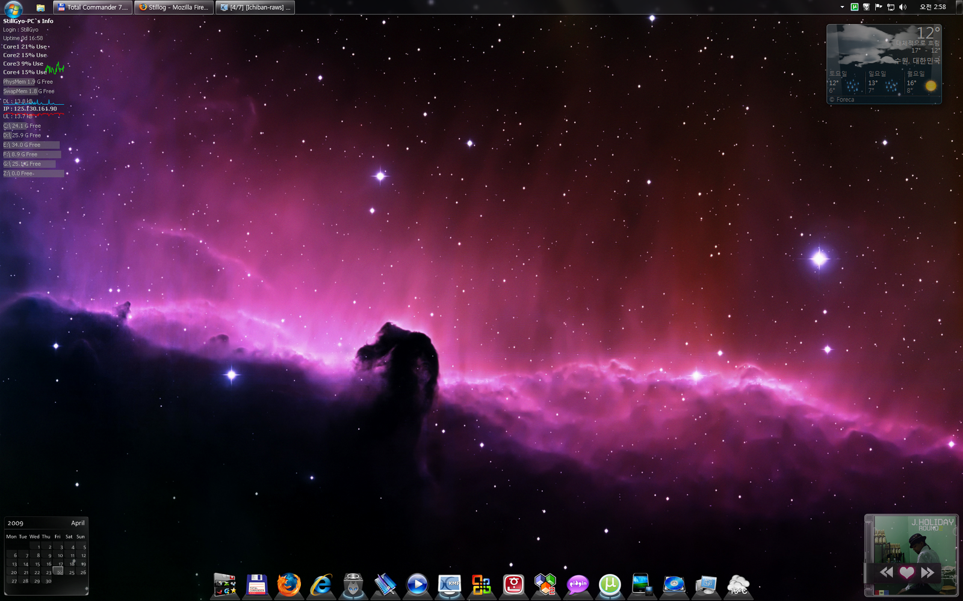Image resolution: width=963 pixels, height=601 pixels.
Task: Open Internet Explorer from the dock
Action: 321,584
